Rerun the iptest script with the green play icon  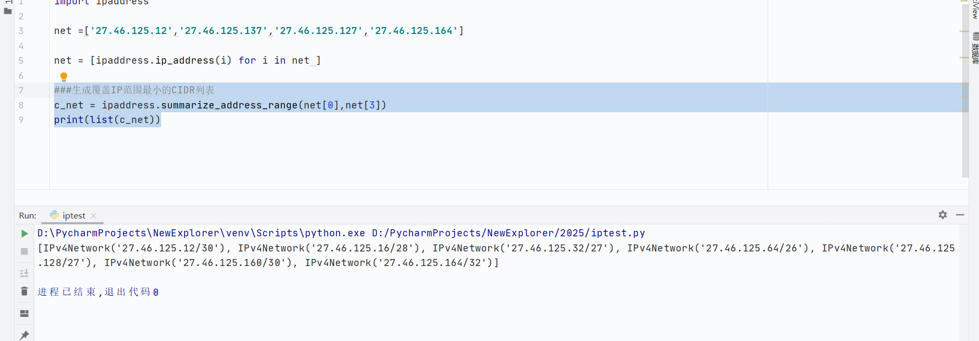tap(24, 234)
